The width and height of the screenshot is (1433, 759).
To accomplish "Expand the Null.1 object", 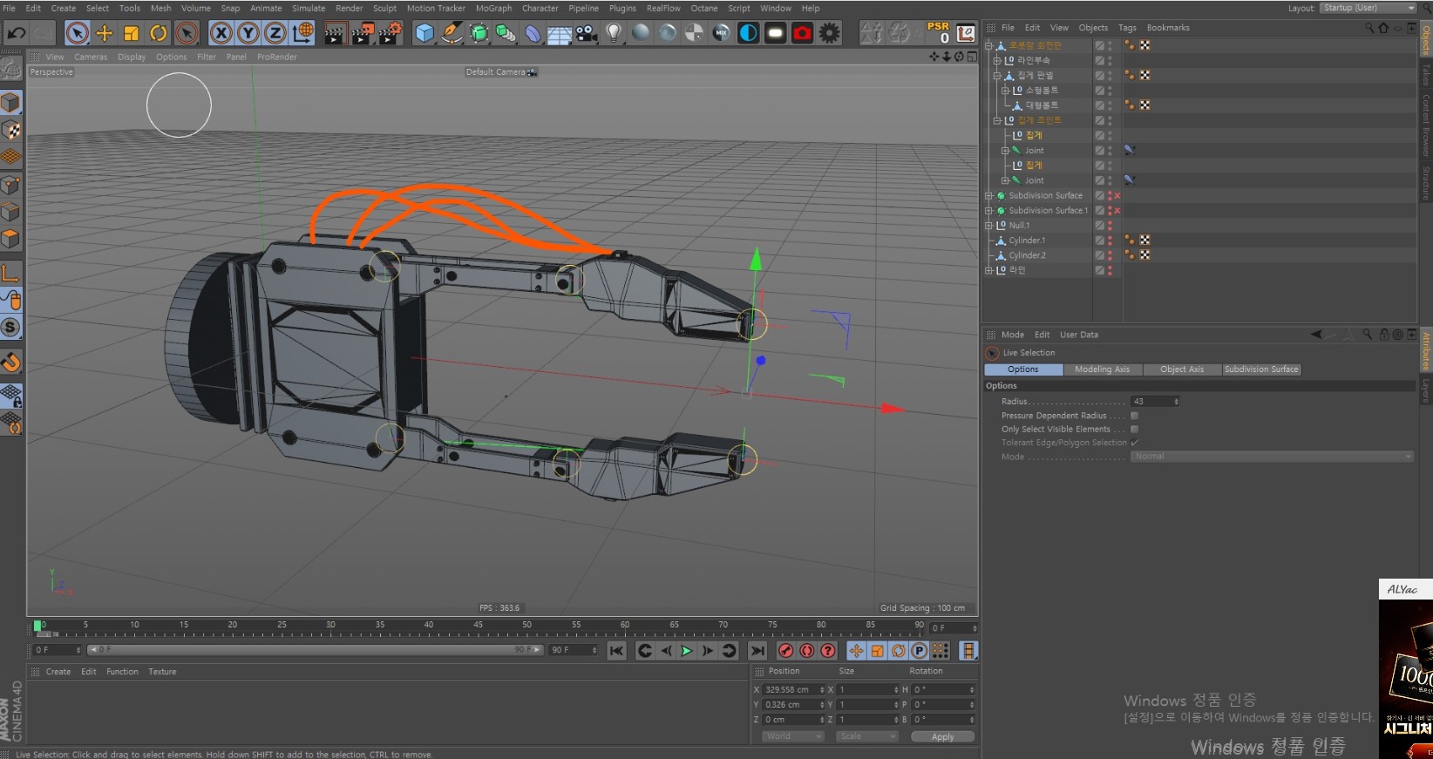I will [988, 226].
